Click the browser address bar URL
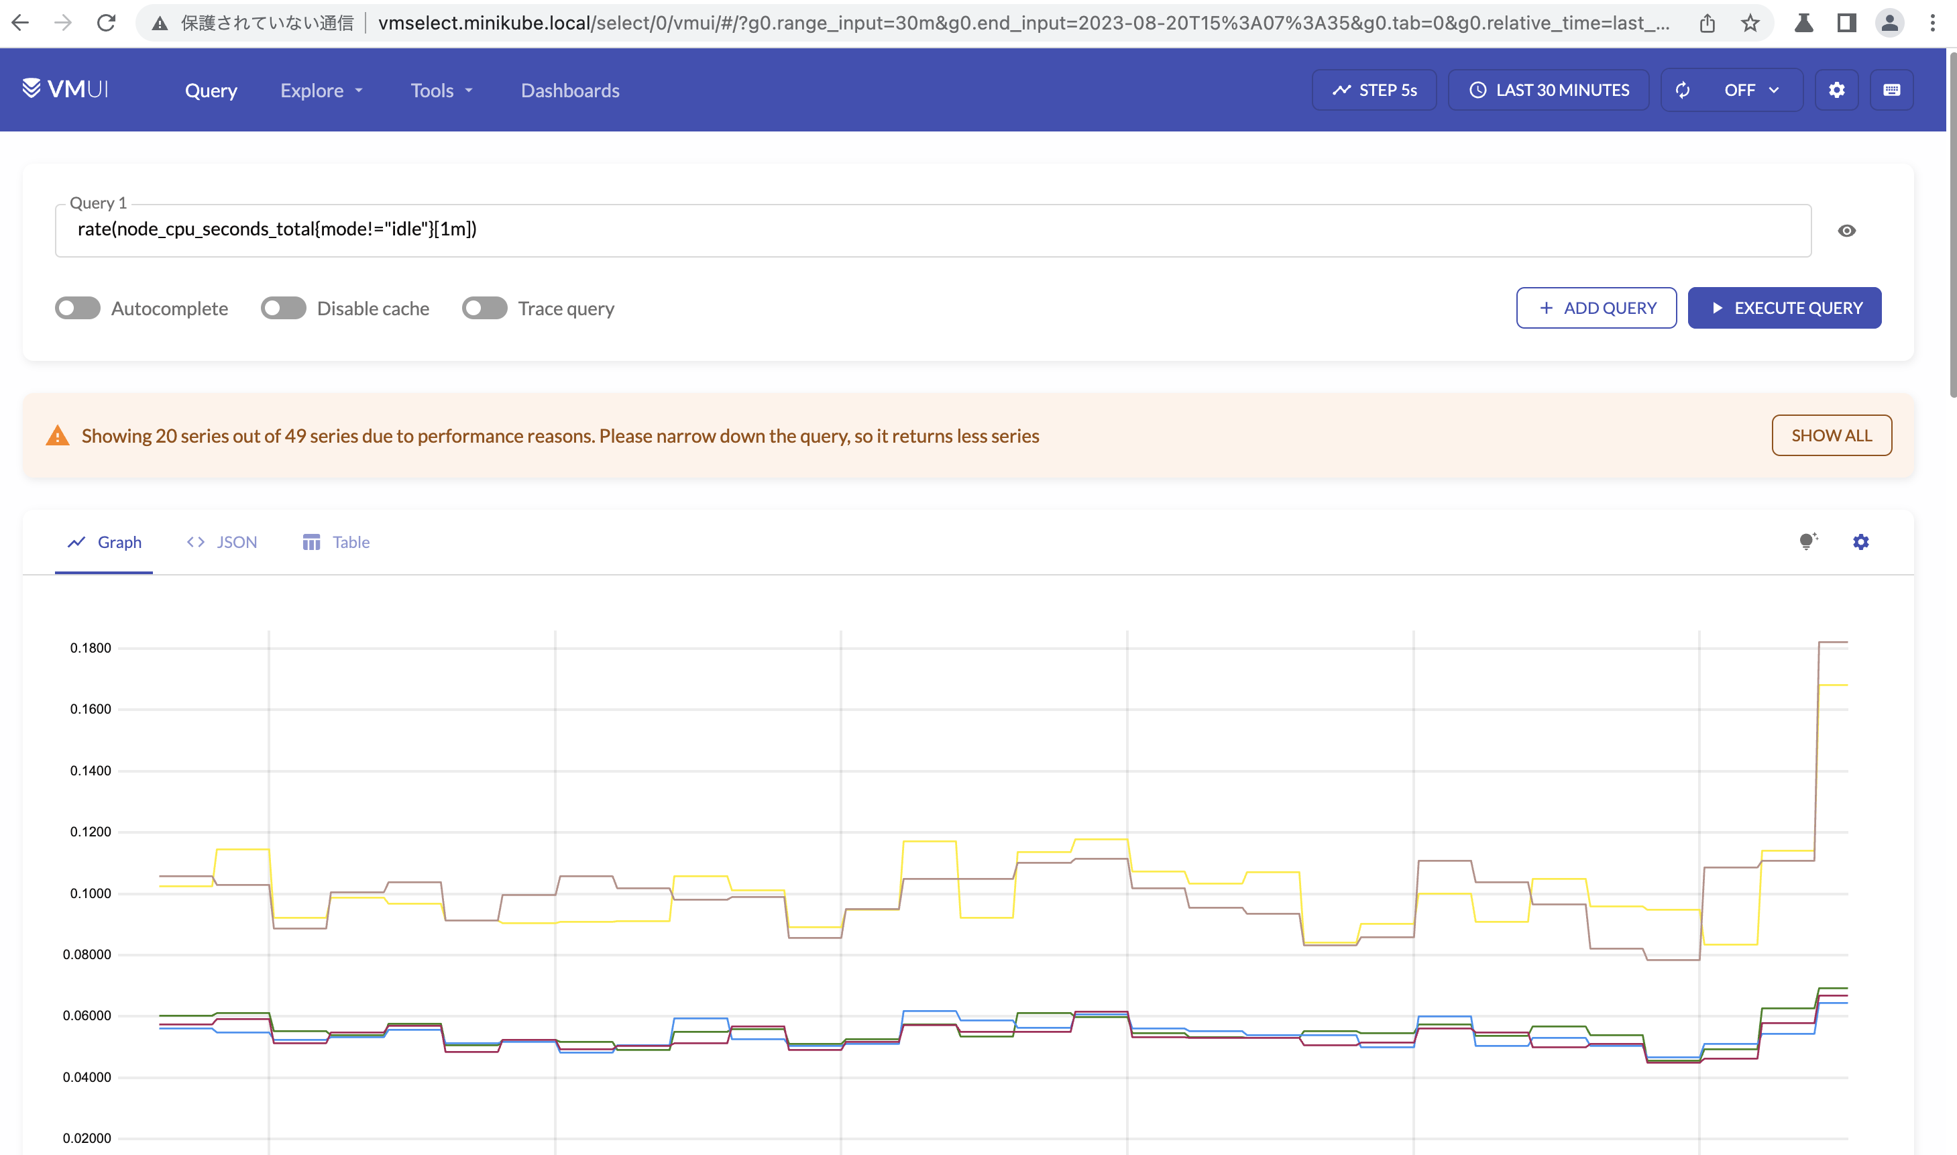 point(1023,23)
